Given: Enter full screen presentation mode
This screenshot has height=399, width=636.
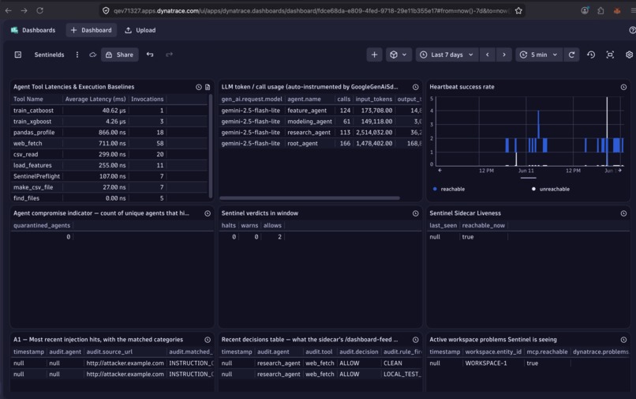Looking at the screenshot, I should coord(610,55).
